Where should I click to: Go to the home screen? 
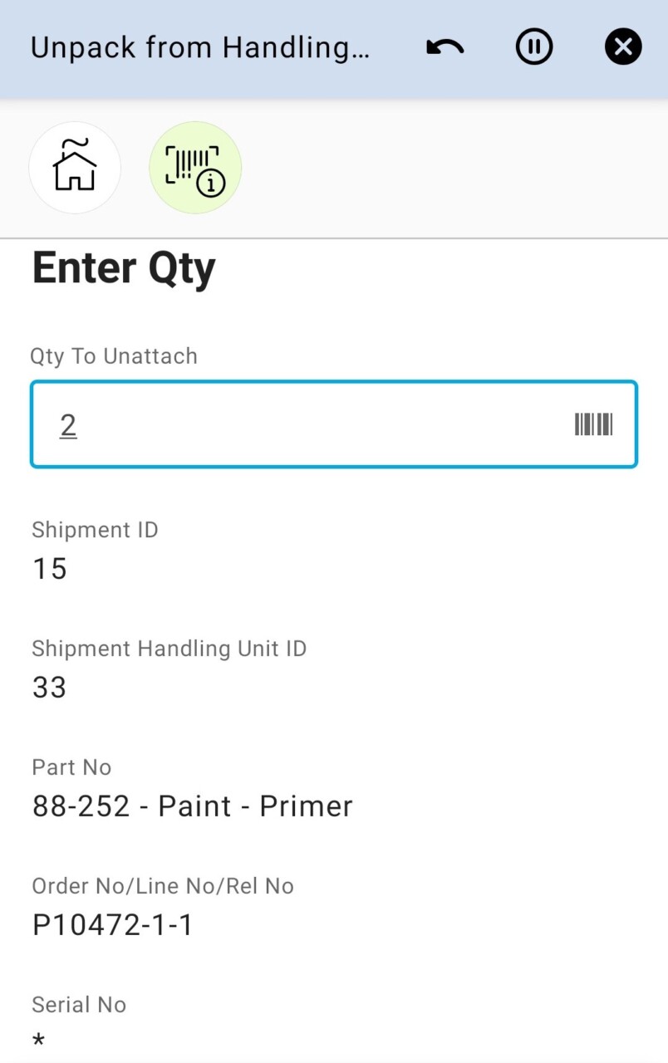75,167
